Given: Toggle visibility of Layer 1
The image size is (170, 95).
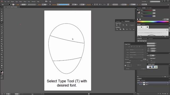Looking at the screenshot, I should click(x=138, y=84).
